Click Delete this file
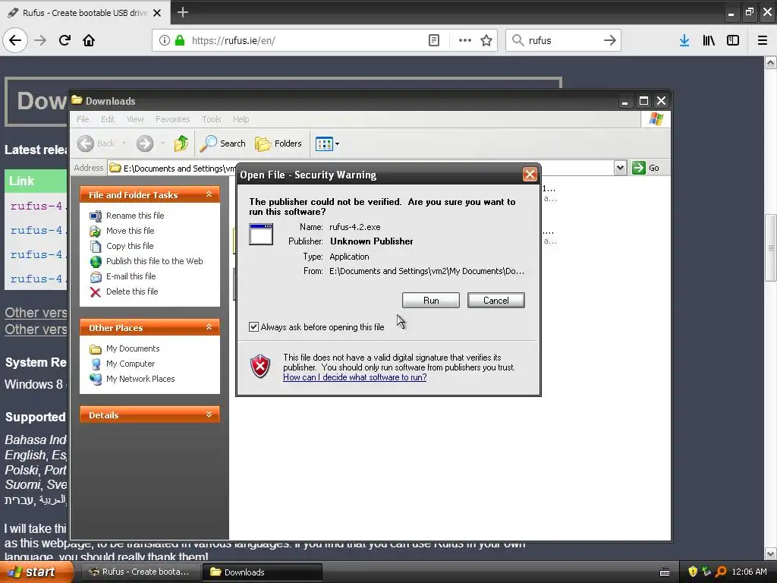The width and height of the screenshot is (777, 583). (x=124, y=291)
